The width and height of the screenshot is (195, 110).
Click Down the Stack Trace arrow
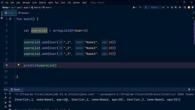(10, 98)
